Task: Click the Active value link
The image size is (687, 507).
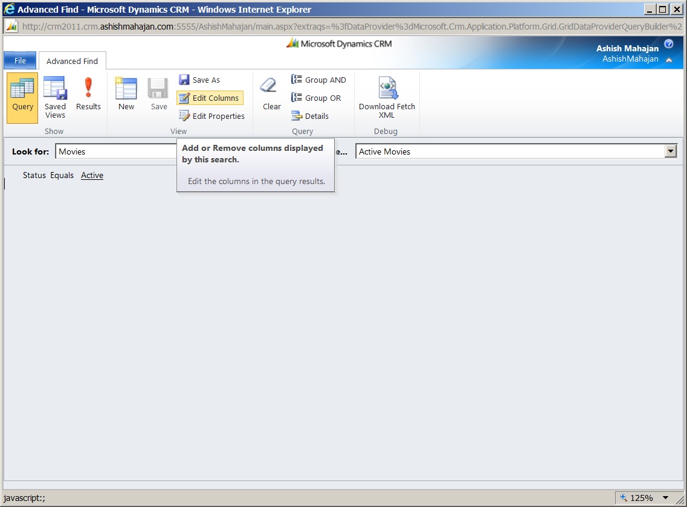Action: (92, 175)
